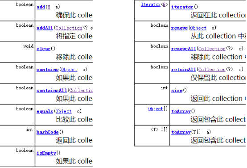Open the contains method link

click(x=48, y=70)
